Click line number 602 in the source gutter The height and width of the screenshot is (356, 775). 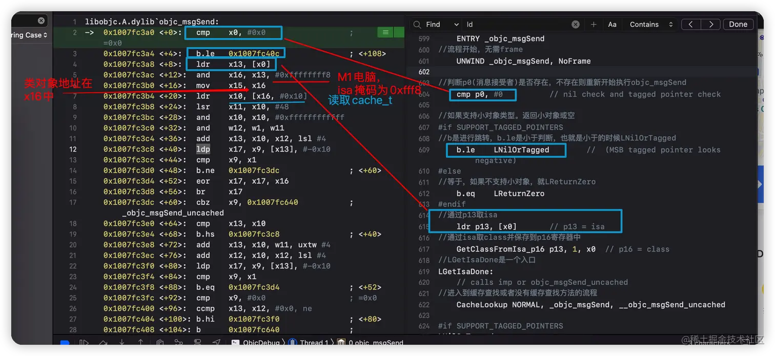424,72
